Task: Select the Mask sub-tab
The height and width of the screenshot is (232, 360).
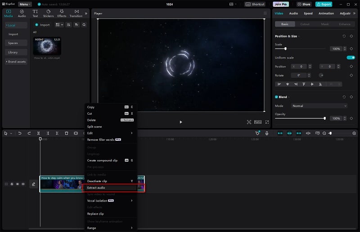Action: point(325,24)
